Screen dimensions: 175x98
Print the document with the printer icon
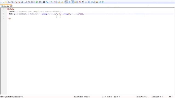[x=22, y=2]
